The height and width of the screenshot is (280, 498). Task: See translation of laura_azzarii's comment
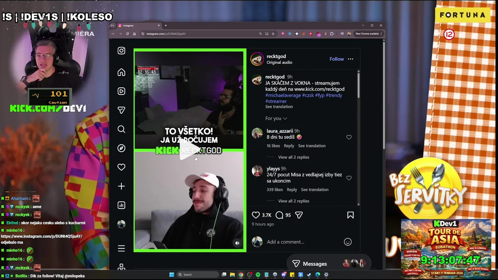tap(312, 146)
